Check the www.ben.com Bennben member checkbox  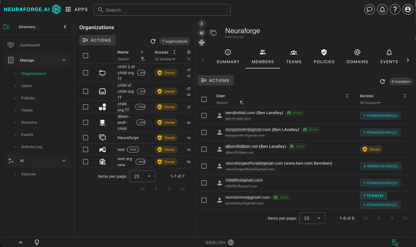204,166
